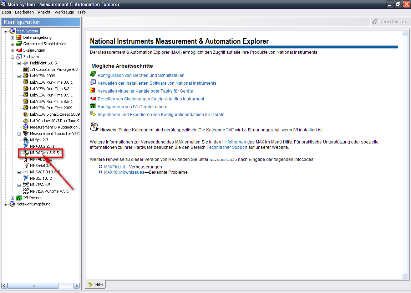The width and height of the screenshot is (411, 293).
Task: Click the Mein System globe icon
Action: pos(12,31)
